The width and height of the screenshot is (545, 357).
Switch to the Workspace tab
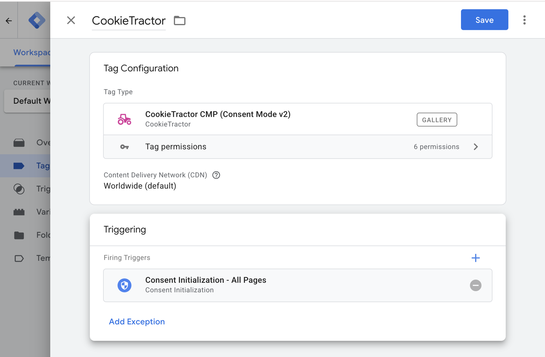[x=32, y=53]
